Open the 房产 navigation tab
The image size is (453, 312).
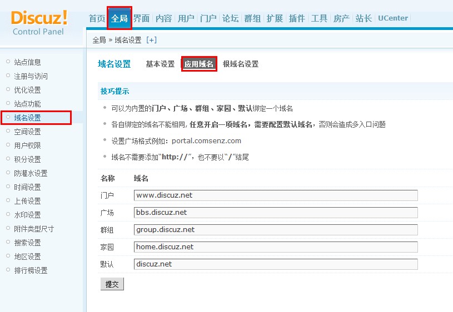341,18
